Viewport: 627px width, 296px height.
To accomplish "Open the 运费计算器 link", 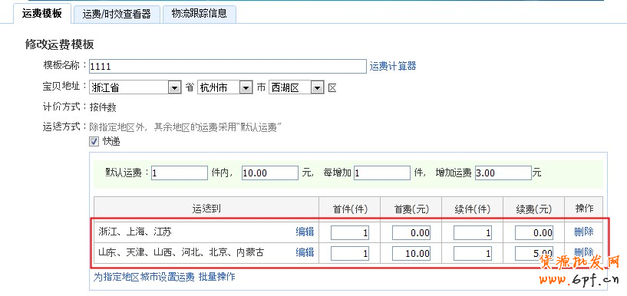I will (x=393, y=66).
